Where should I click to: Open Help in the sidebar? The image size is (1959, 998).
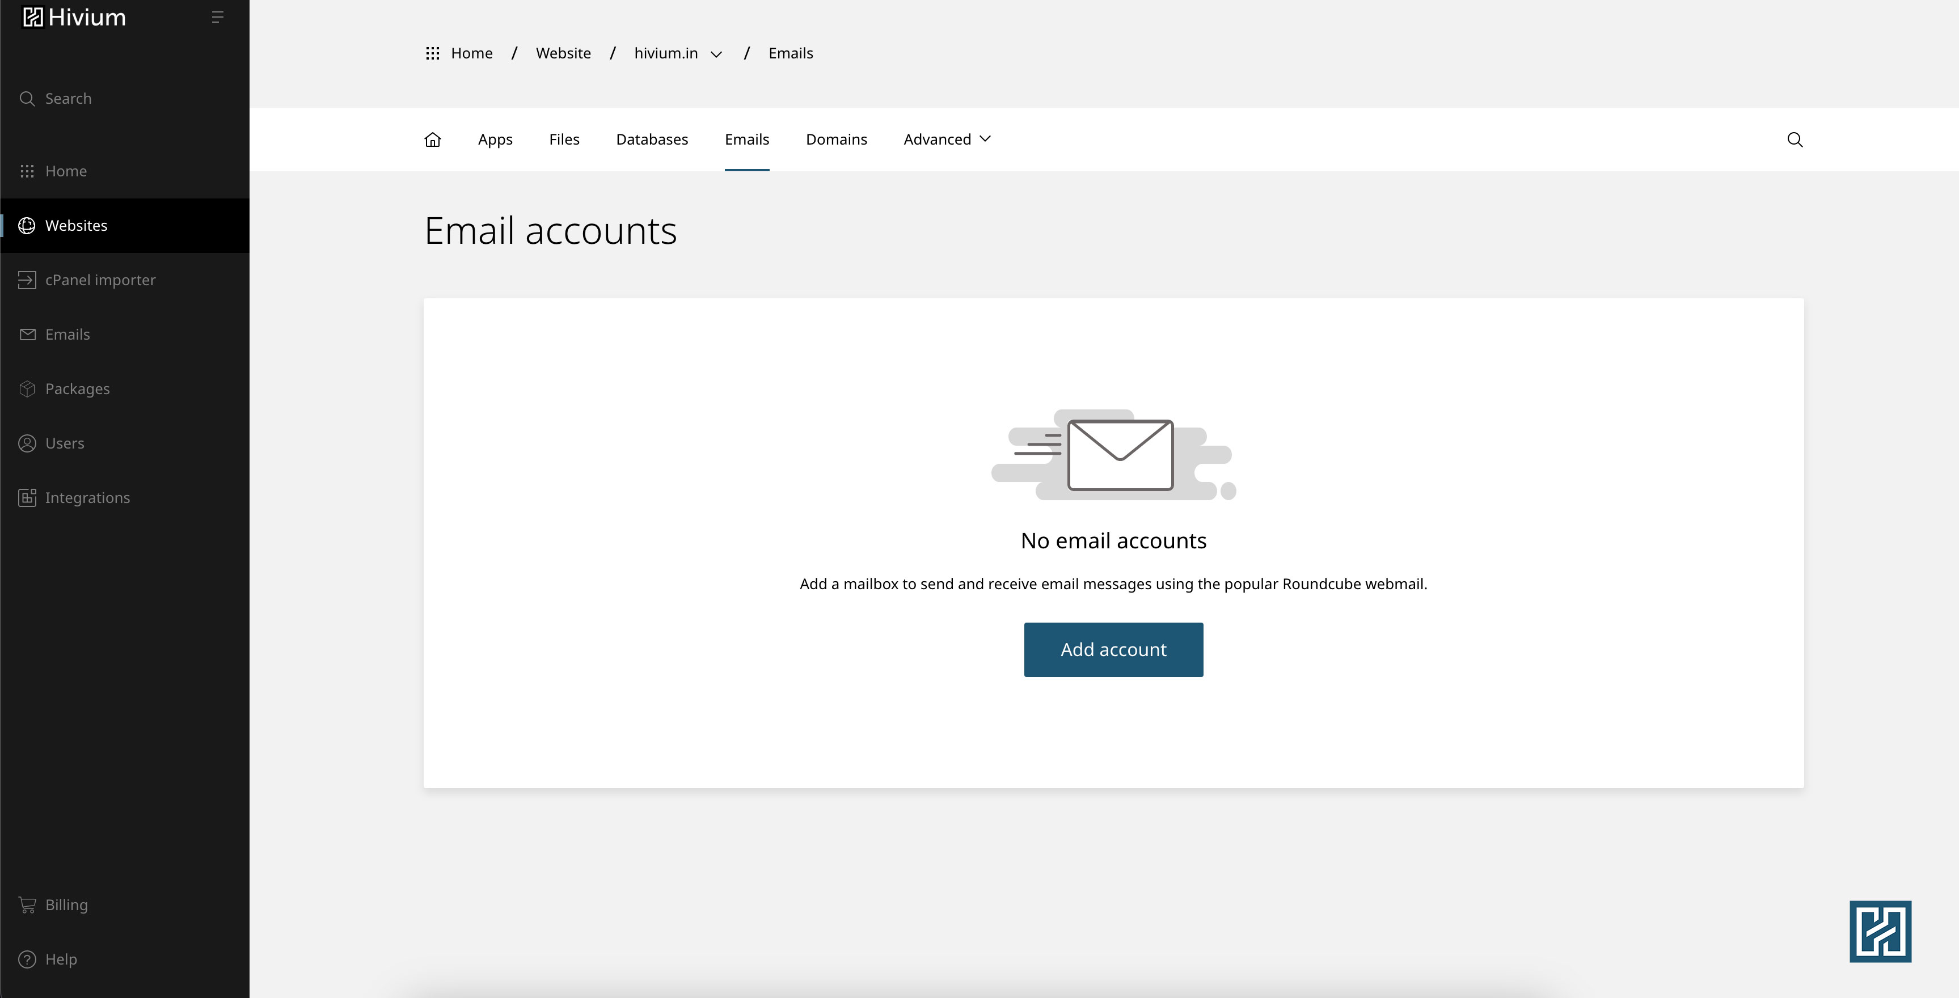point(61,959)
